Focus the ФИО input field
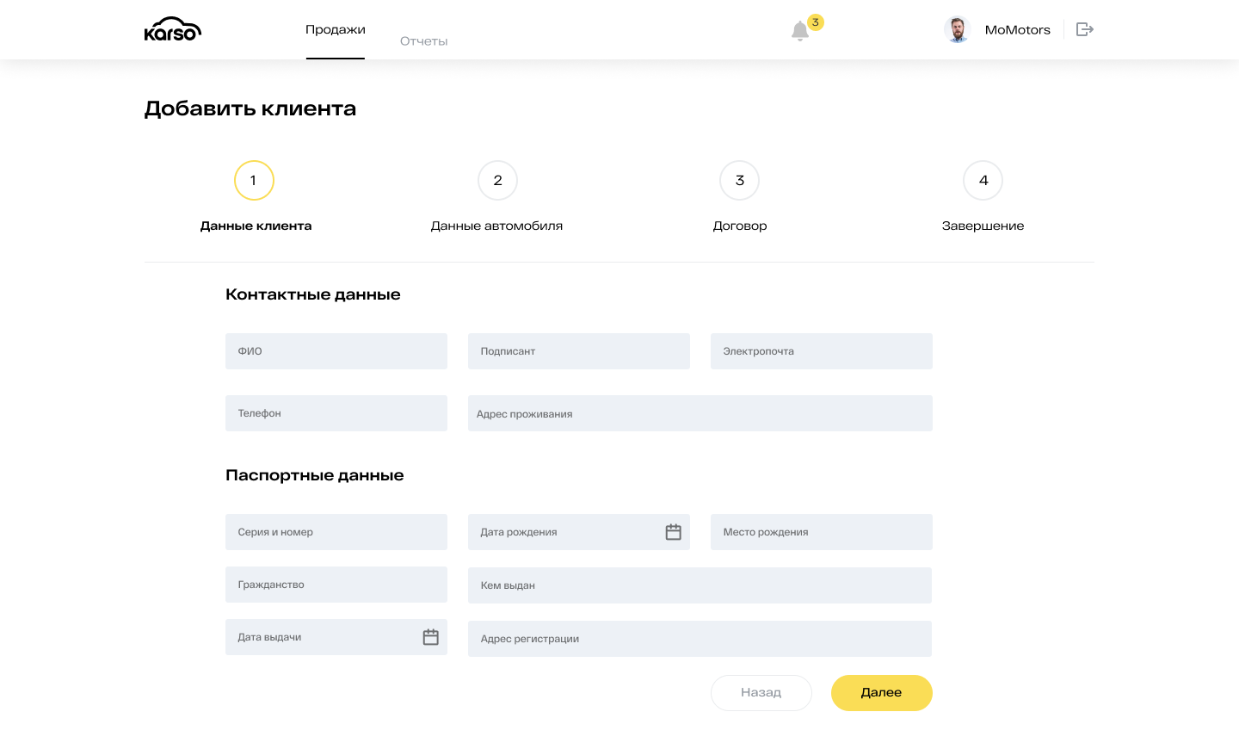The width and height of the screenshot is (1239, 749). tap(336, 351)
